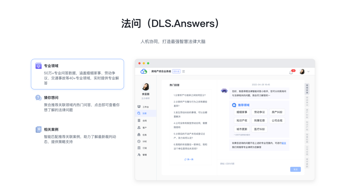Click the 任务 briefcase icon
346x195 pixels.
[x=139, y=134]
